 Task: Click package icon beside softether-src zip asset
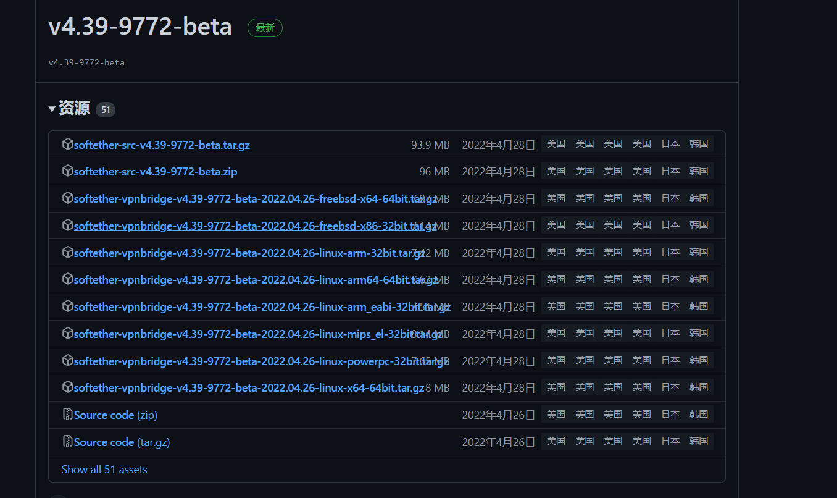pos(67,171)
